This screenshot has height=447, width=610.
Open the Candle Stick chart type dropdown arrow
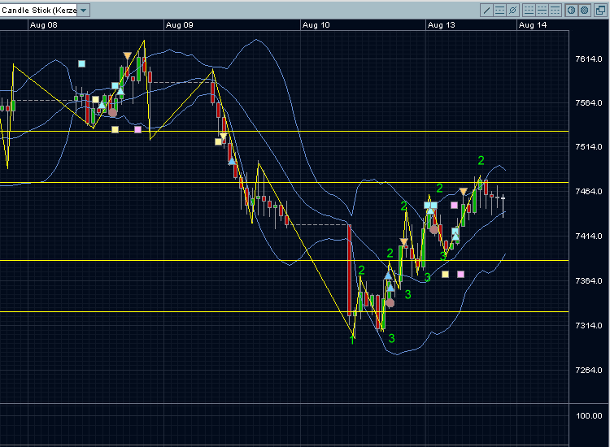click(x=85, y=11)
